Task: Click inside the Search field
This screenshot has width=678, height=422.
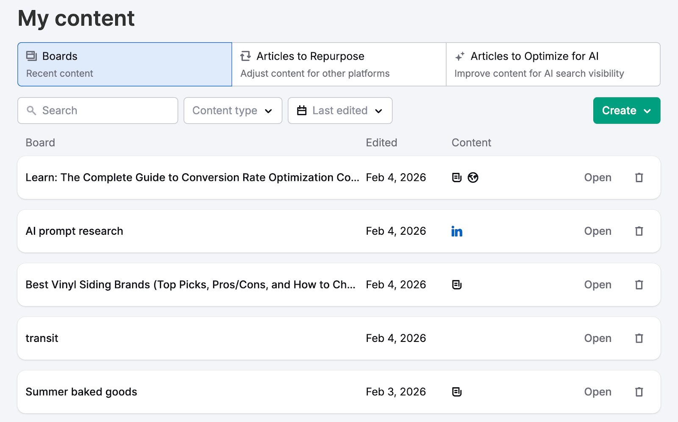Action: 97,111
